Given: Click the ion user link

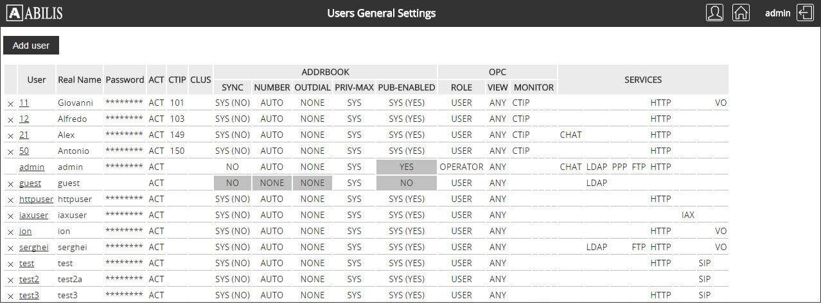Looking at the screenshot, I should (x=25, y=231).
